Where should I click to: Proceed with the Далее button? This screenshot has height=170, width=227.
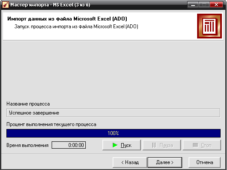pyautogui.click(x=165, y=162)
